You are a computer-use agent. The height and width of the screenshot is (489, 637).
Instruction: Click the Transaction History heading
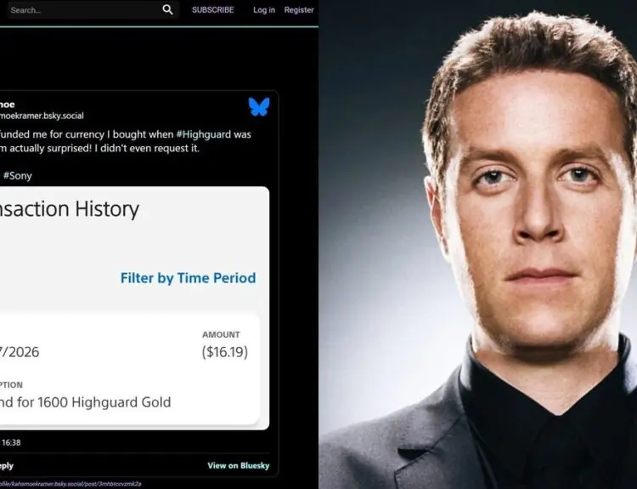[70, 208]
